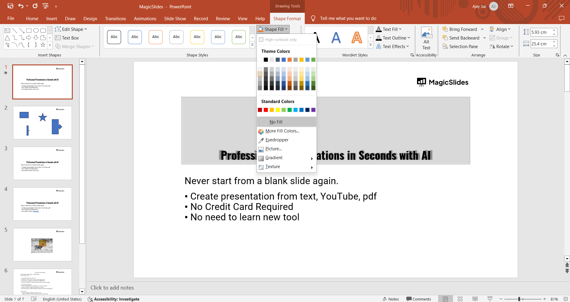
Task: Toggle Comments pane from status bar
Action: pos(419,299)
